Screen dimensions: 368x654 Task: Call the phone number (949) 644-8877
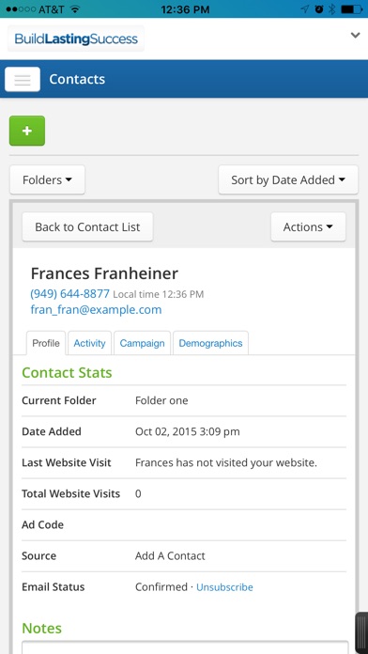[x=70, y=293]
